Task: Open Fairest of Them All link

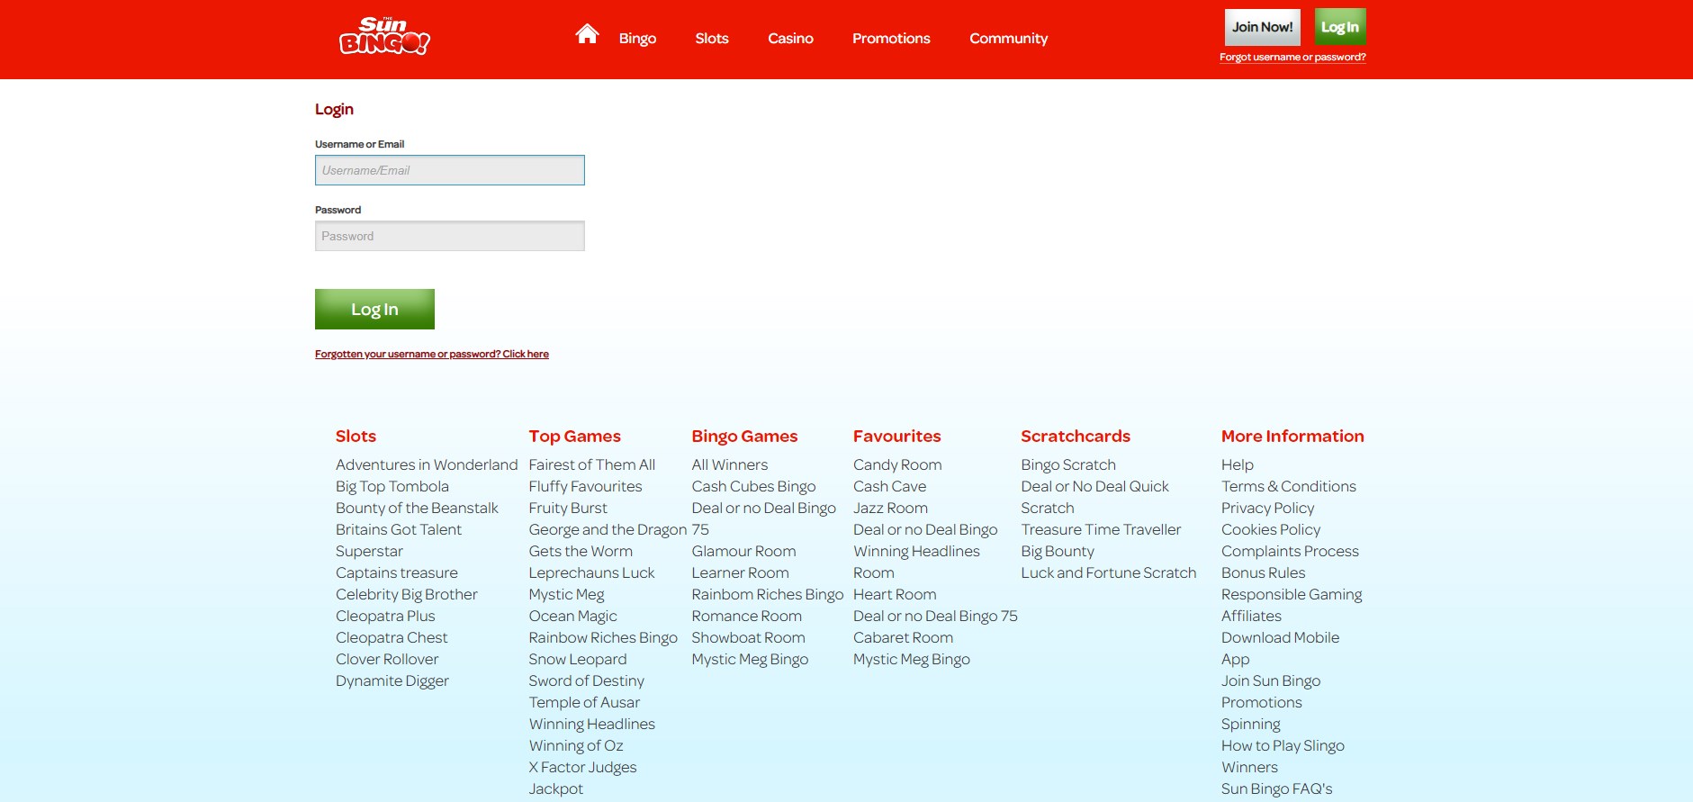Action: tap(592, 464)
